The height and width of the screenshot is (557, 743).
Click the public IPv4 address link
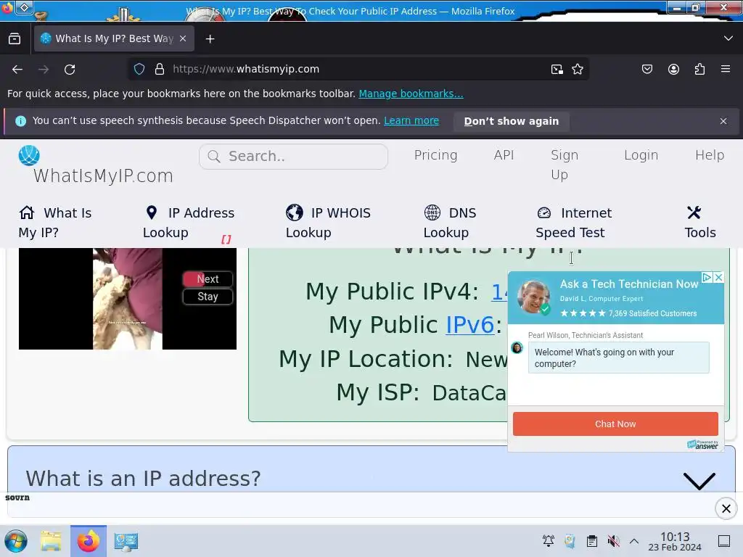(x=499, y=292)
